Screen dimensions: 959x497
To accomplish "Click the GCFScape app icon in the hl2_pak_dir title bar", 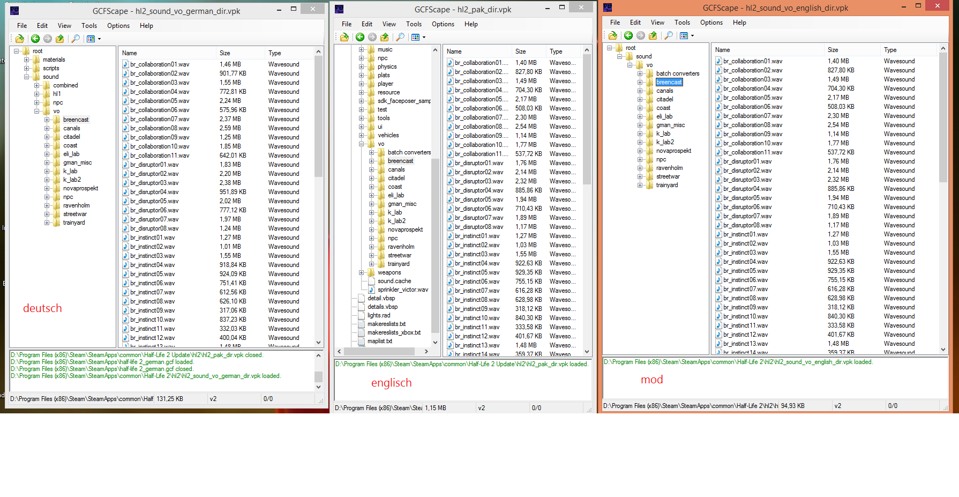I will tap(339, 9).
